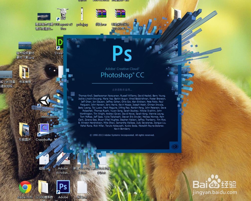
Task: Select the 城市视频素材 jpg thumbnail icon
Action: (x=25, y=45)
